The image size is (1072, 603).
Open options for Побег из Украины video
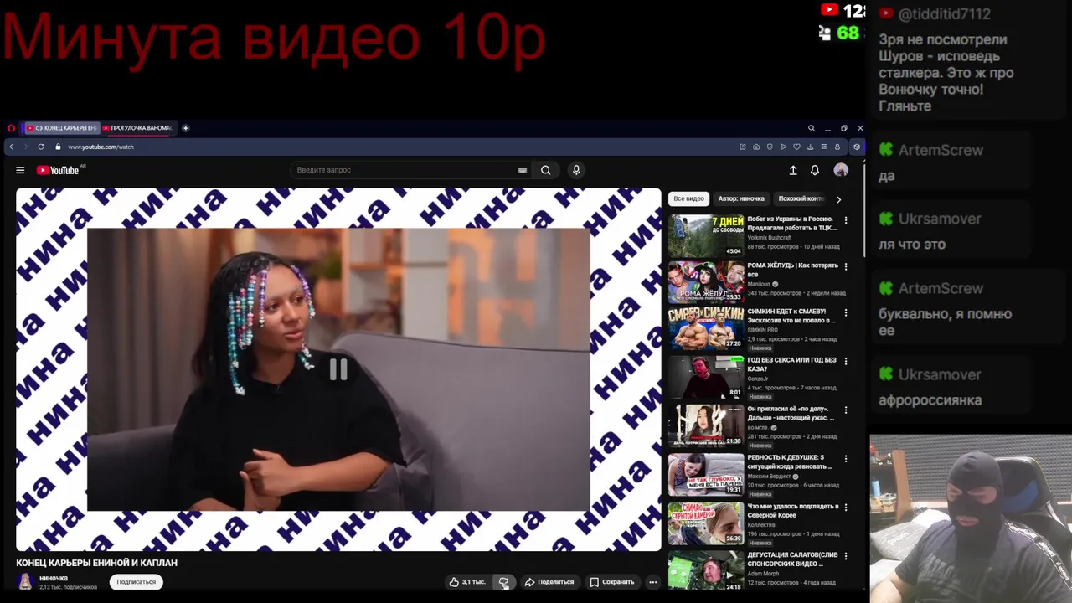(x=846, y=220)
